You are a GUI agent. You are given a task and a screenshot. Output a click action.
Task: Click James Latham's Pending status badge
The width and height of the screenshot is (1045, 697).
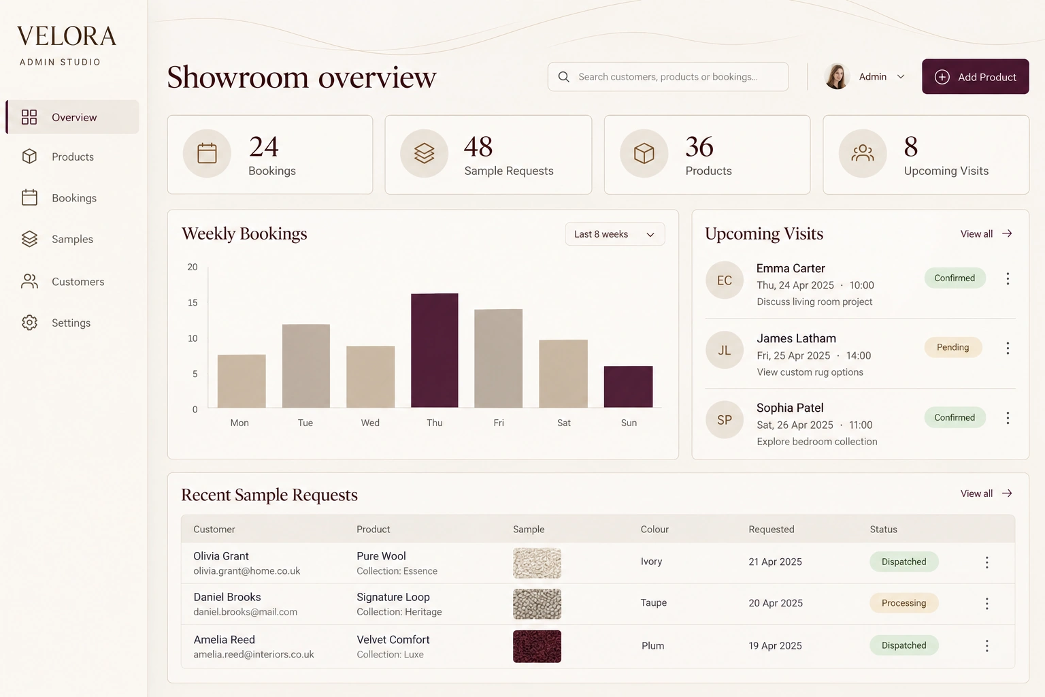pos(952,347)
